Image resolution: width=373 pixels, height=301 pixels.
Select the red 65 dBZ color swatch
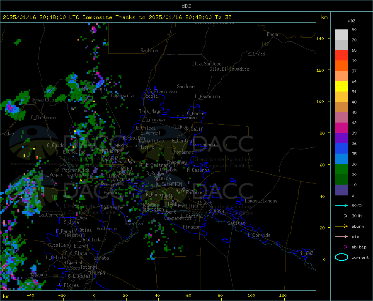[342, 55]
